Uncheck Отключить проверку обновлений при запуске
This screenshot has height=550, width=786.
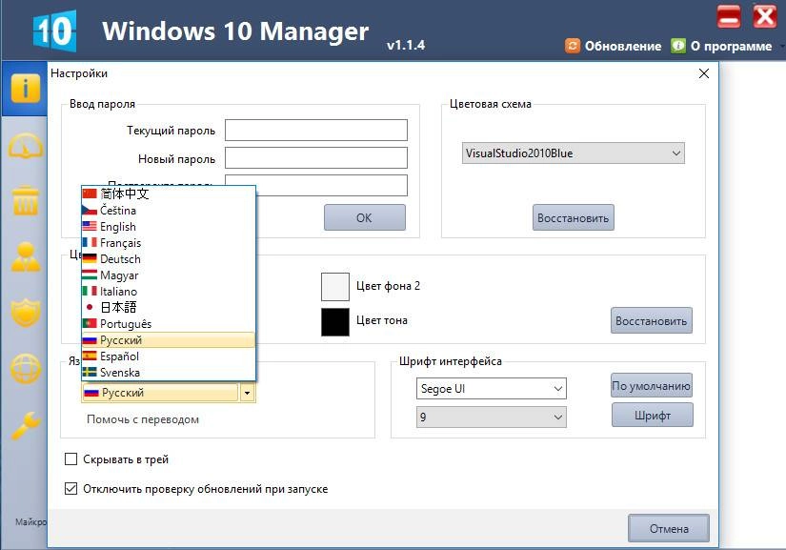point(71,488)
